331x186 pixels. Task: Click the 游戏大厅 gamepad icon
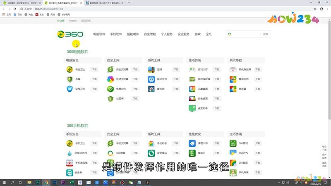coord(192,69)
